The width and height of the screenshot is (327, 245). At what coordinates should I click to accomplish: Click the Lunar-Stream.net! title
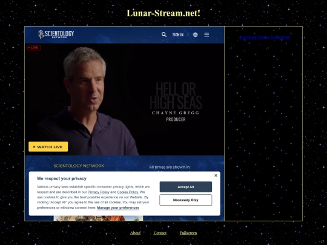click(x=163, y=13)
